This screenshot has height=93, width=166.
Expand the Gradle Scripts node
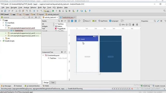coord(1,41)
